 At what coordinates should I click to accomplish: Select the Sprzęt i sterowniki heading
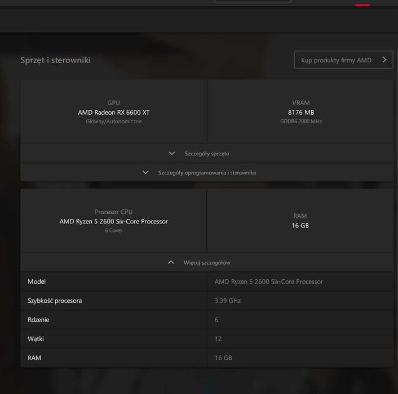coord(55,60)
